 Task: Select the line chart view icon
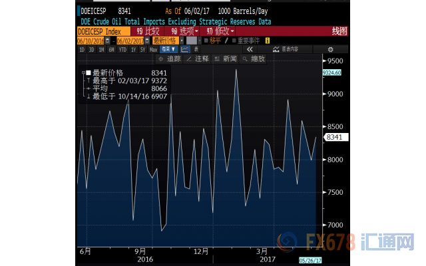[185, 49]
